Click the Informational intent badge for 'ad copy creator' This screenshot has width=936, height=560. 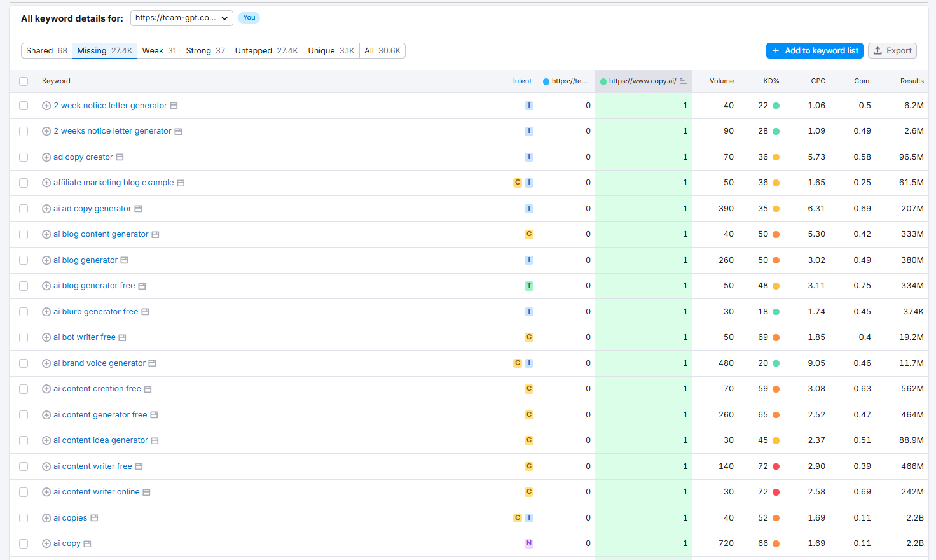pos(529,157)
